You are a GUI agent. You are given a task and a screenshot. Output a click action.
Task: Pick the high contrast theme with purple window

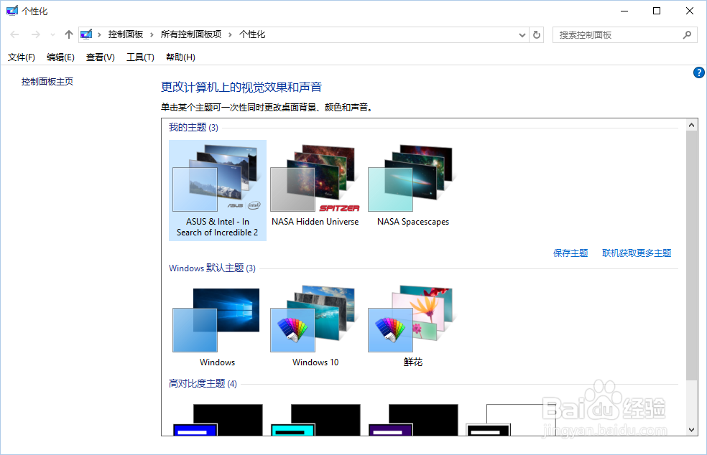pyautogui.click(x=413, y=420)
